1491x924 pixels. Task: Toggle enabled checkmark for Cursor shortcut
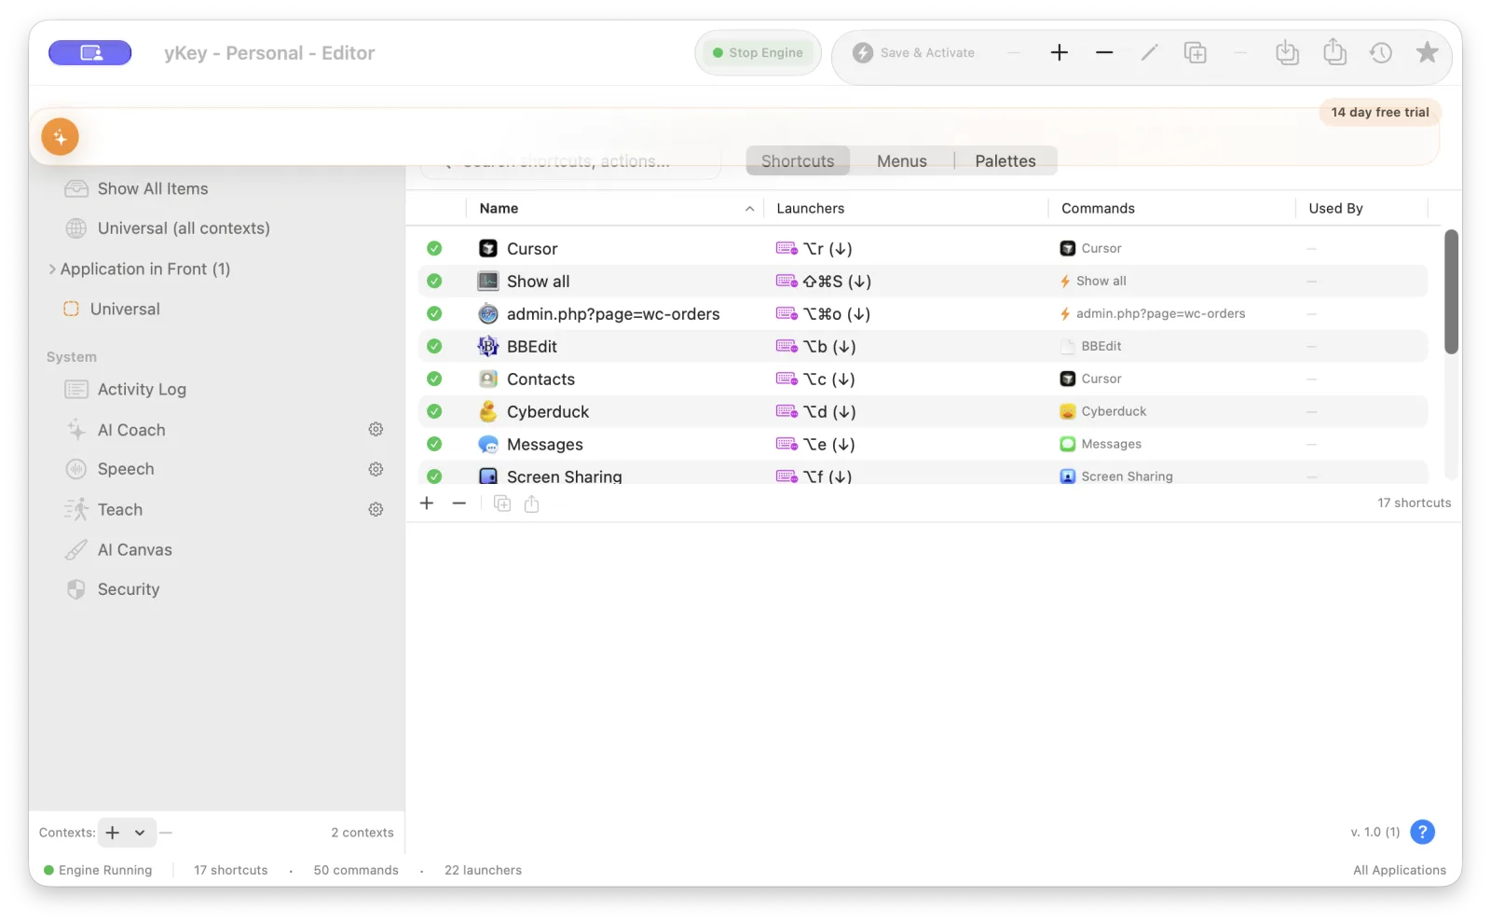pyautogui.click(x=434, y=249)
